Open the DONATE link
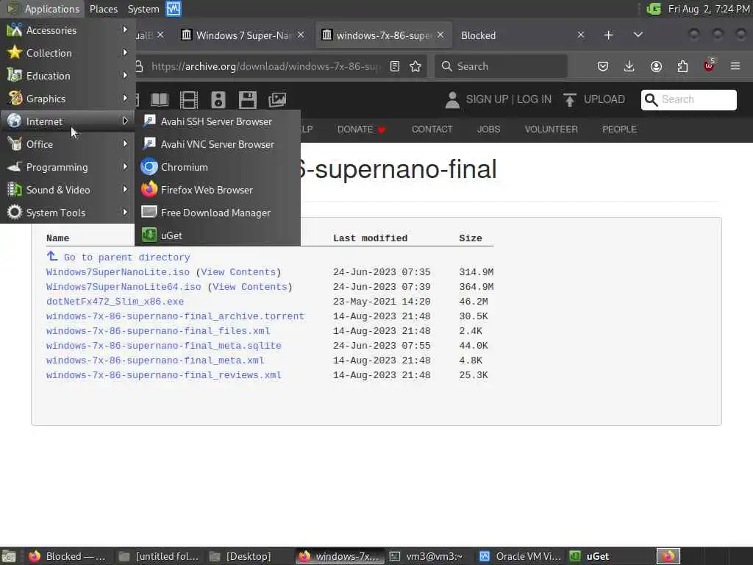The width and height of the screenshot is (753, 565). coord(361,129)
